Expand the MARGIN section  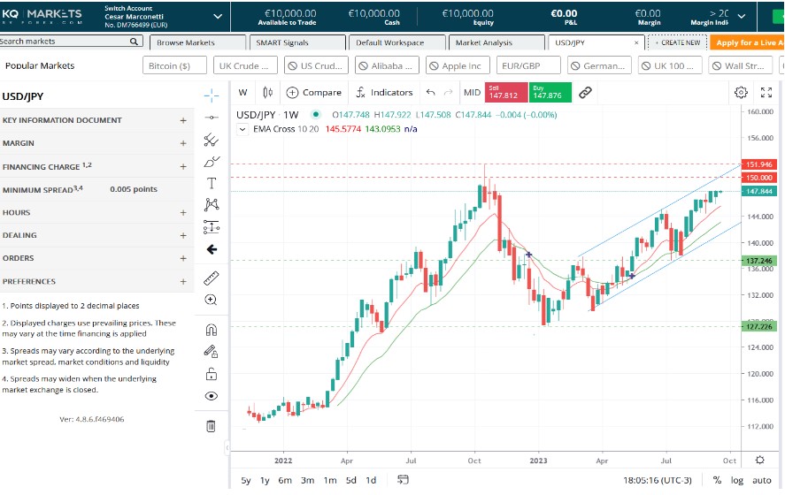96,143
